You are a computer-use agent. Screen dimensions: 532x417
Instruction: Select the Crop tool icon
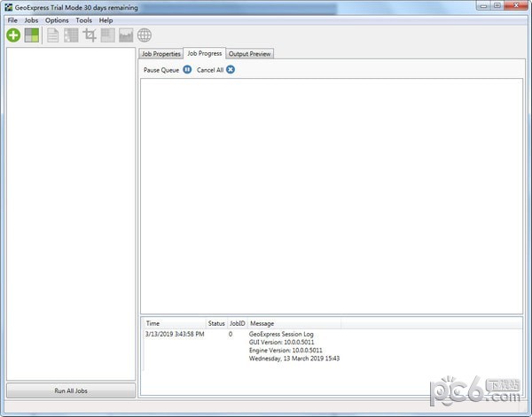tap(90, 35)
